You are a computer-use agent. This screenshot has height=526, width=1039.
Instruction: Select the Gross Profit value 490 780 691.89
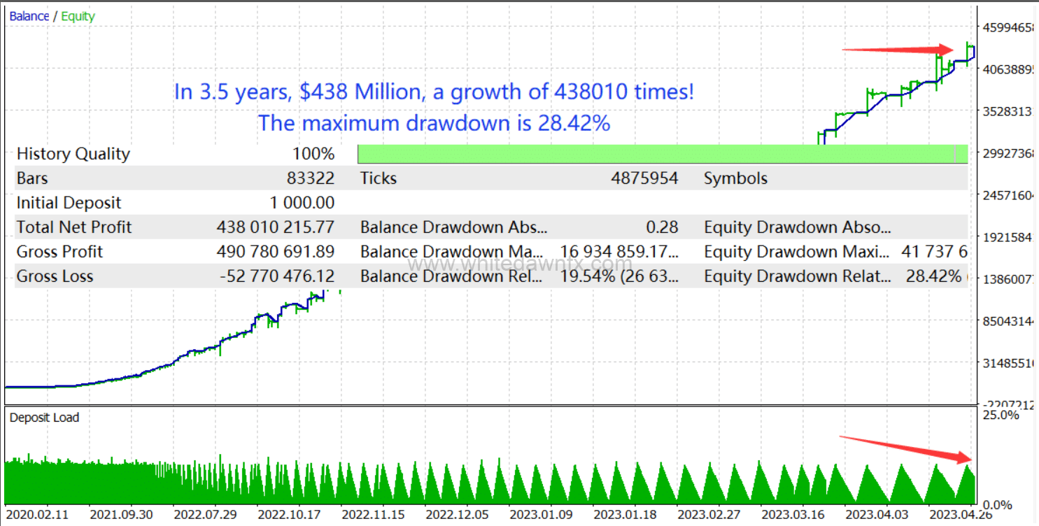click(x=275, y=252)
